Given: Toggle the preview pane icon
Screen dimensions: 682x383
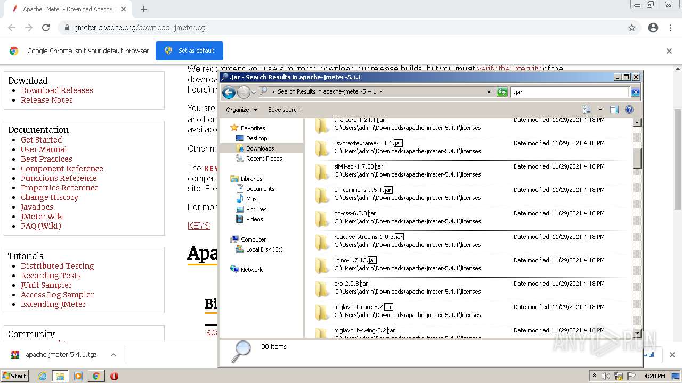Looking at the screenshot, I should point(614,110).
